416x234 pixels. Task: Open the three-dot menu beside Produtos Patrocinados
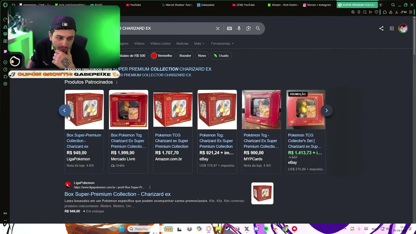tap(117, 82)
